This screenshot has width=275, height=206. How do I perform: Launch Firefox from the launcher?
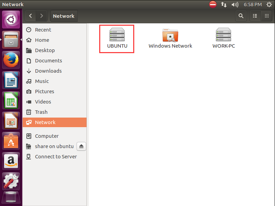11,60
